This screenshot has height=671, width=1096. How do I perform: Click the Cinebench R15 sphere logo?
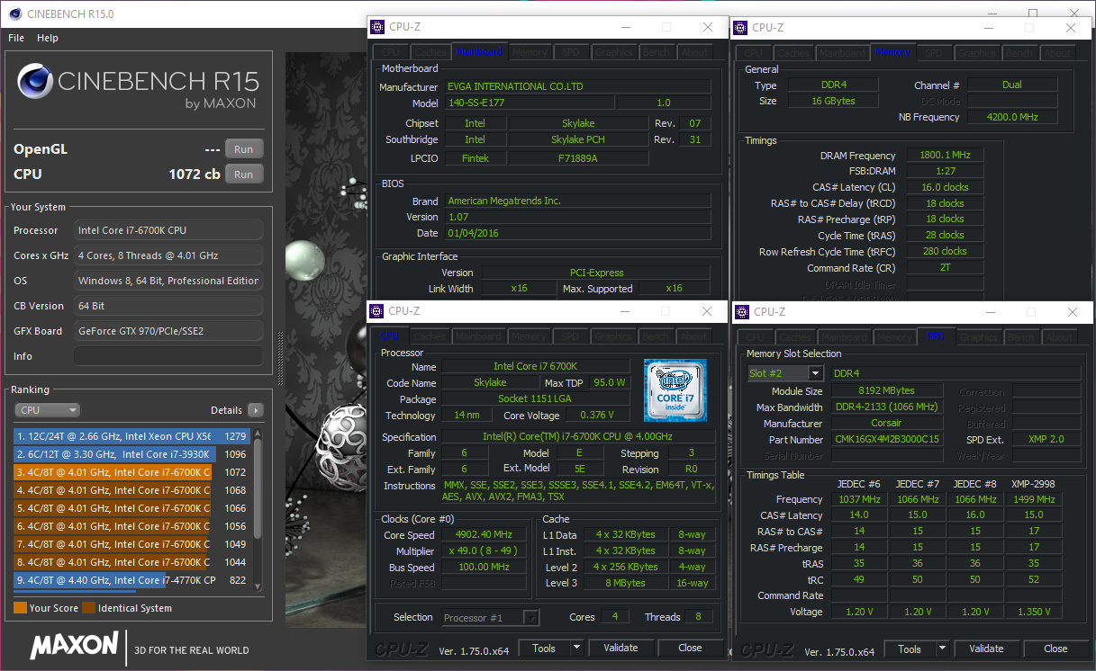(x=35, y=83)
